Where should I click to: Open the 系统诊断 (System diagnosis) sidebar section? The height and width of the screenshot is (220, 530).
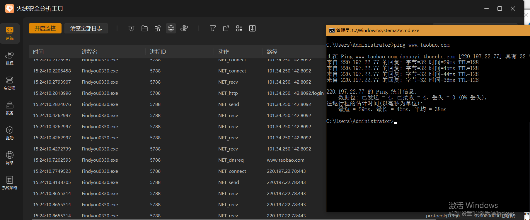(10, 183)
